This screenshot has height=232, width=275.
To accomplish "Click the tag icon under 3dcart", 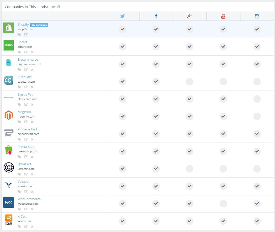I will coord(19,52).
